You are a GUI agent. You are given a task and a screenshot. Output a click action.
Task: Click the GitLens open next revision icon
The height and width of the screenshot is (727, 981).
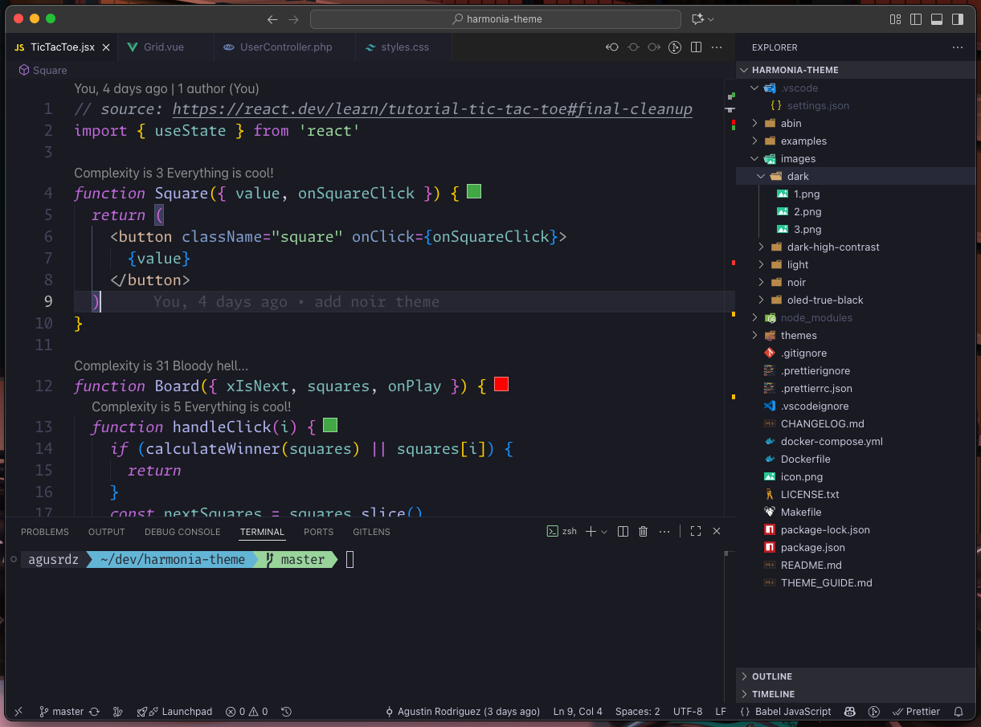[x=654, y=47]
